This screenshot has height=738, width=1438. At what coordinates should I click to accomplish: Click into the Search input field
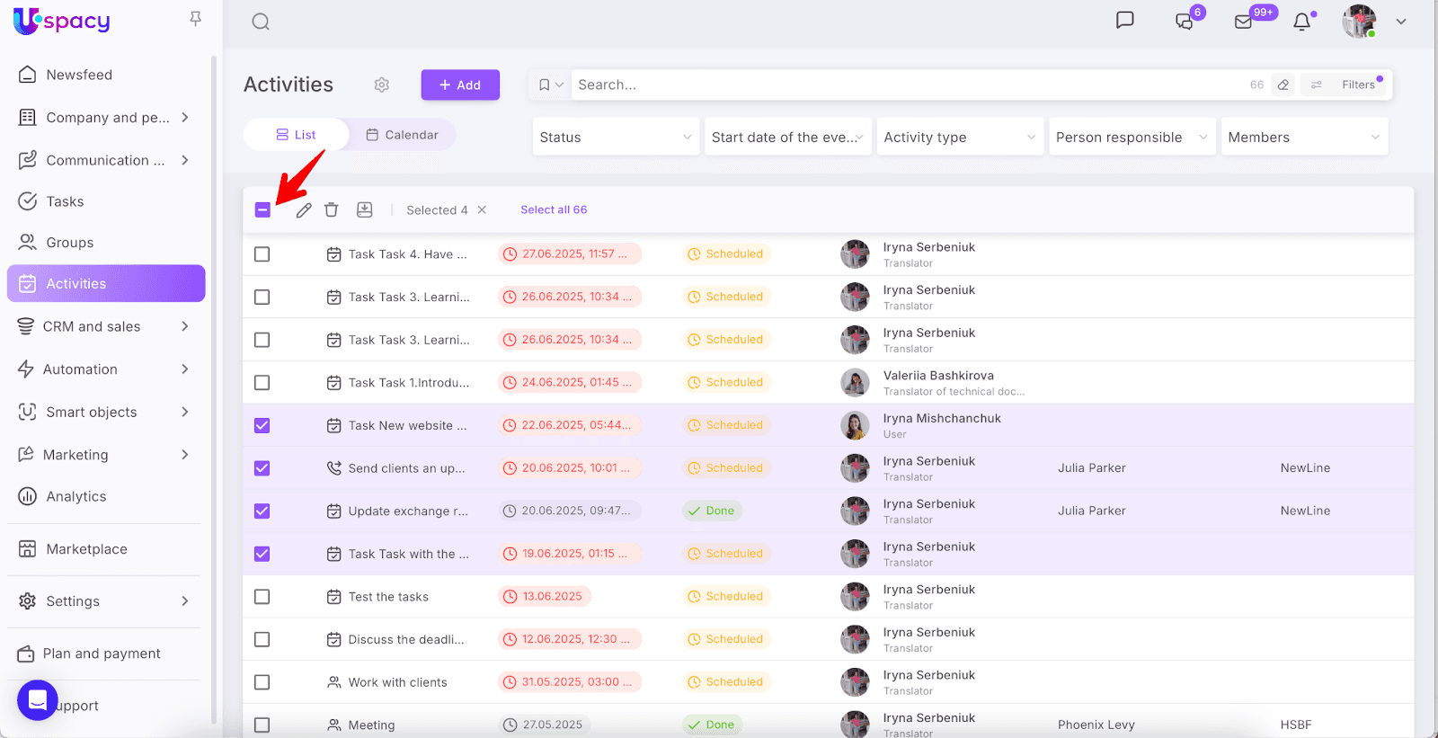[899, 84]
